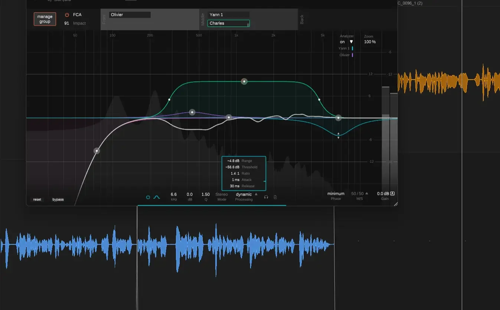Click the -4.8 dB Range value
The image size is (500, 310).
(233, 161)
